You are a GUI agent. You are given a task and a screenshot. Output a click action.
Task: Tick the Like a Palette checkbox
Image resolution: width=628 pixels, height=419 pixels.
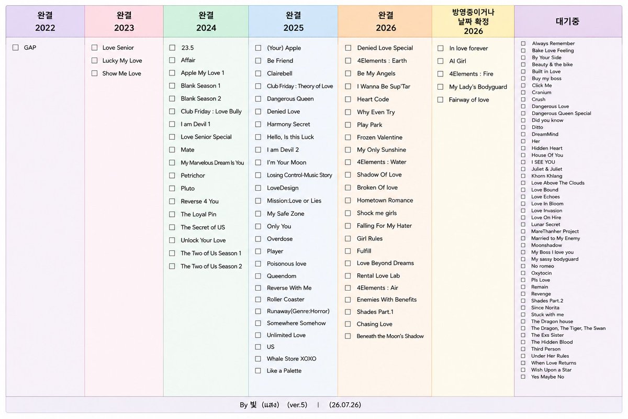pos(258,371)
